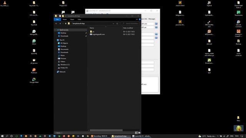Image resolution: width=246 pixels, height=138 pixels.
Task: Open weather widget in system tray
Action: point(207,136)
